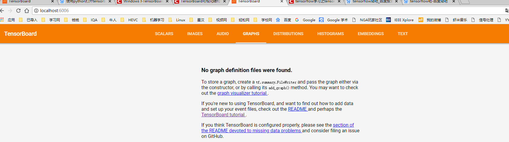Screen dimensions: 509x142
Task: Click the TensorBoard logo title
Action: coord(20,34)
